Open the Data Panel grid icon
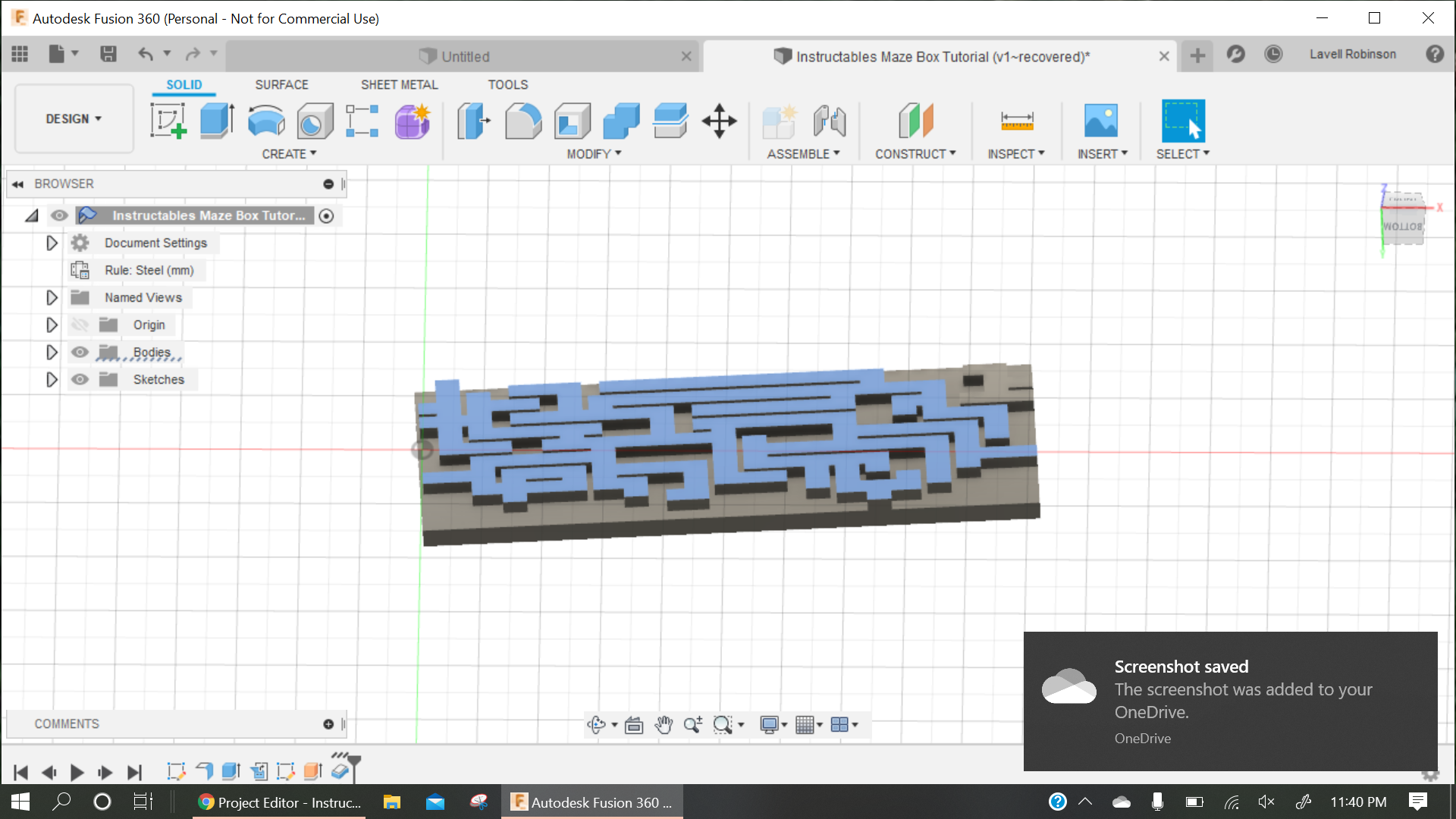Screen dimensions: 1456x819 point(20,54)
